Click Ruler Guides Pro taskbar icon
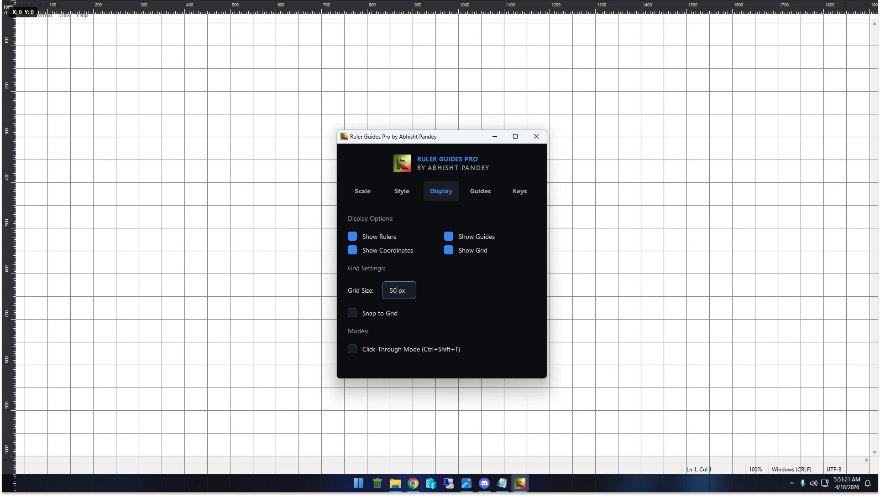Screen dimensions: 880x496 coord(519,483)
